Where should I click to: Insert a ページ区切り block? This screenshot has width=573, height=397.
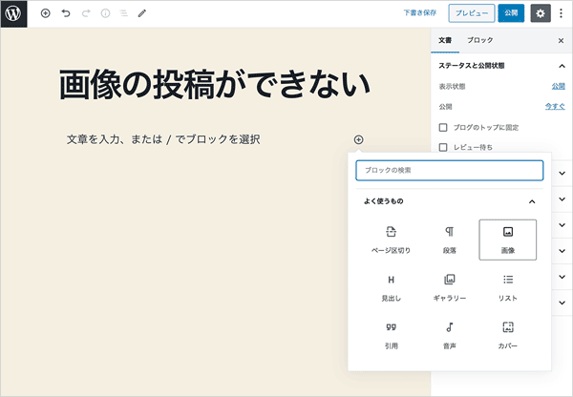click(391, 240)
